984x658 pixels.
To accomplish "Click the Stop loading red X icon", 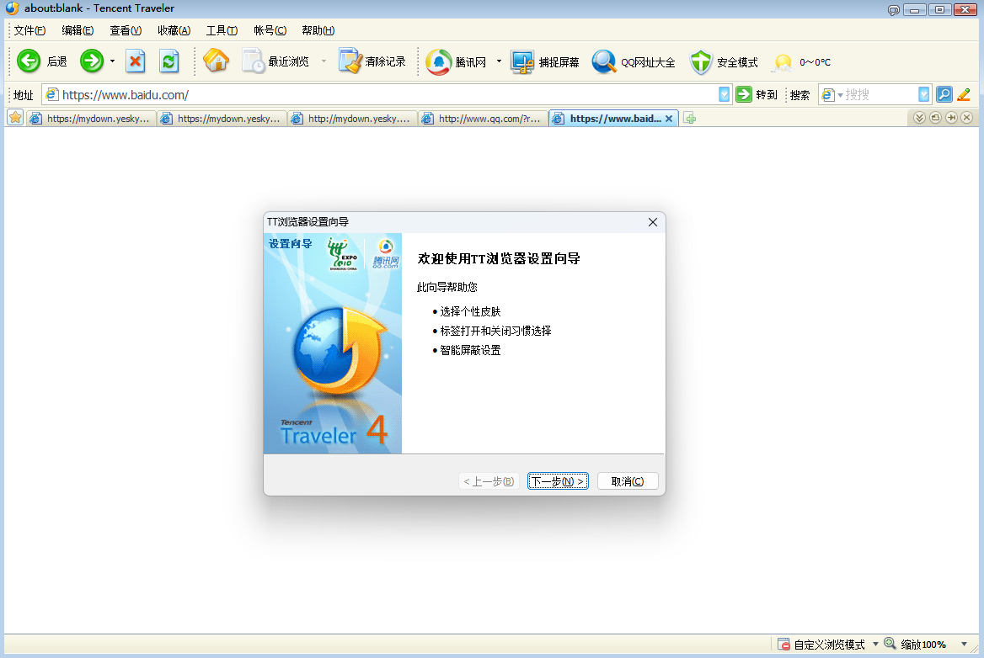I will tap(135, 61).
